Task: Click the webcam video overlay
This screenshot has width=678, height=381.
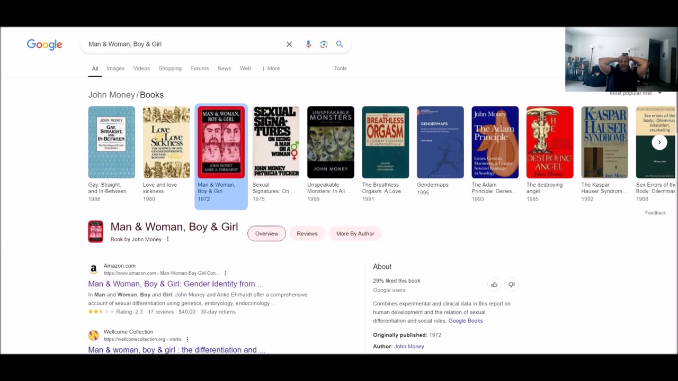Action: click(621, 59)
